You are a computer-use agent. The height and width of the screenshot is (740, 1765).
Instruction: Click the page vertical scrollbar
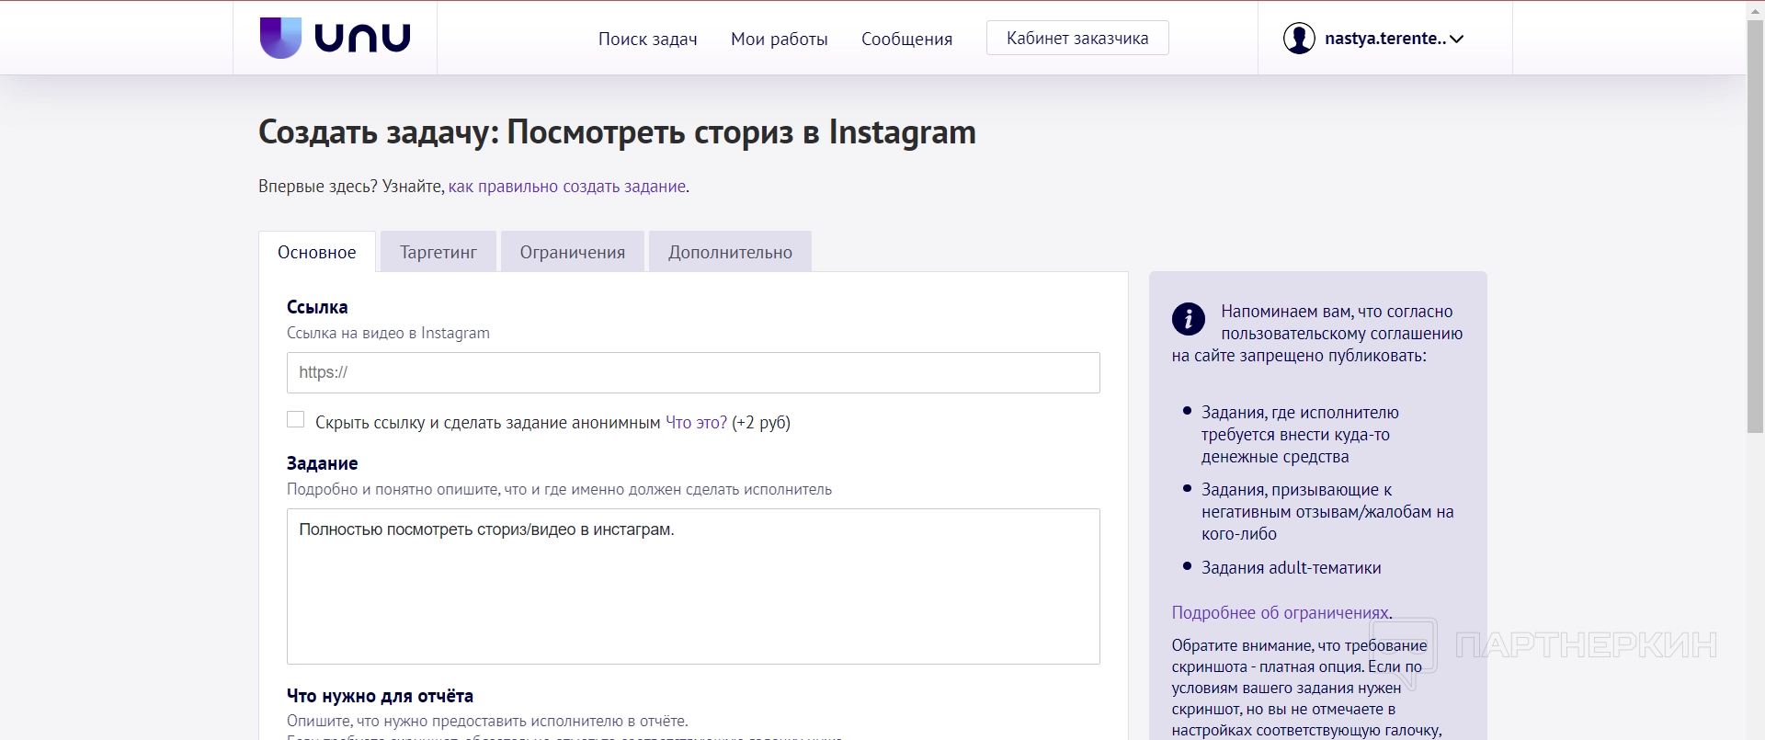[1755, 225]
